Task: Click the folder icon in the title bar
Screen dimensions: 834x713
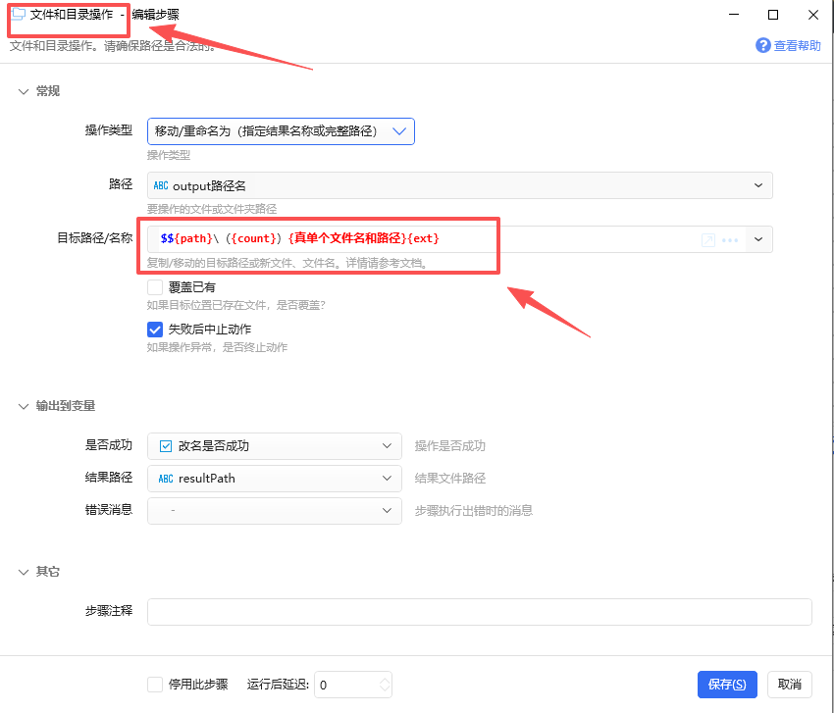Action: (x=18, y=14)
